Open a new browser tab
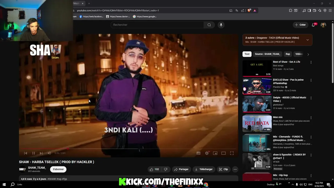The width and height of the screenshot is (334, 188). tap(89, 3)
